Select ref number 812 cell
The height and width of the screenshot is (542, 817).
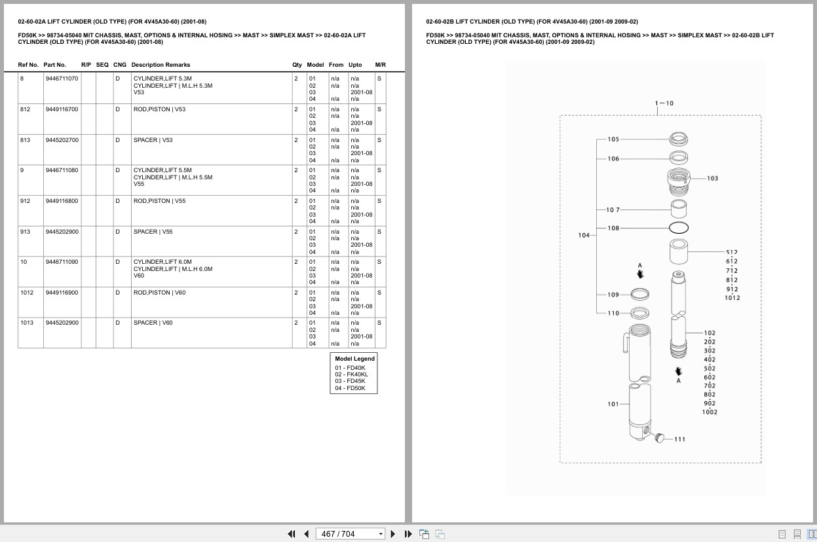point(31,119)
